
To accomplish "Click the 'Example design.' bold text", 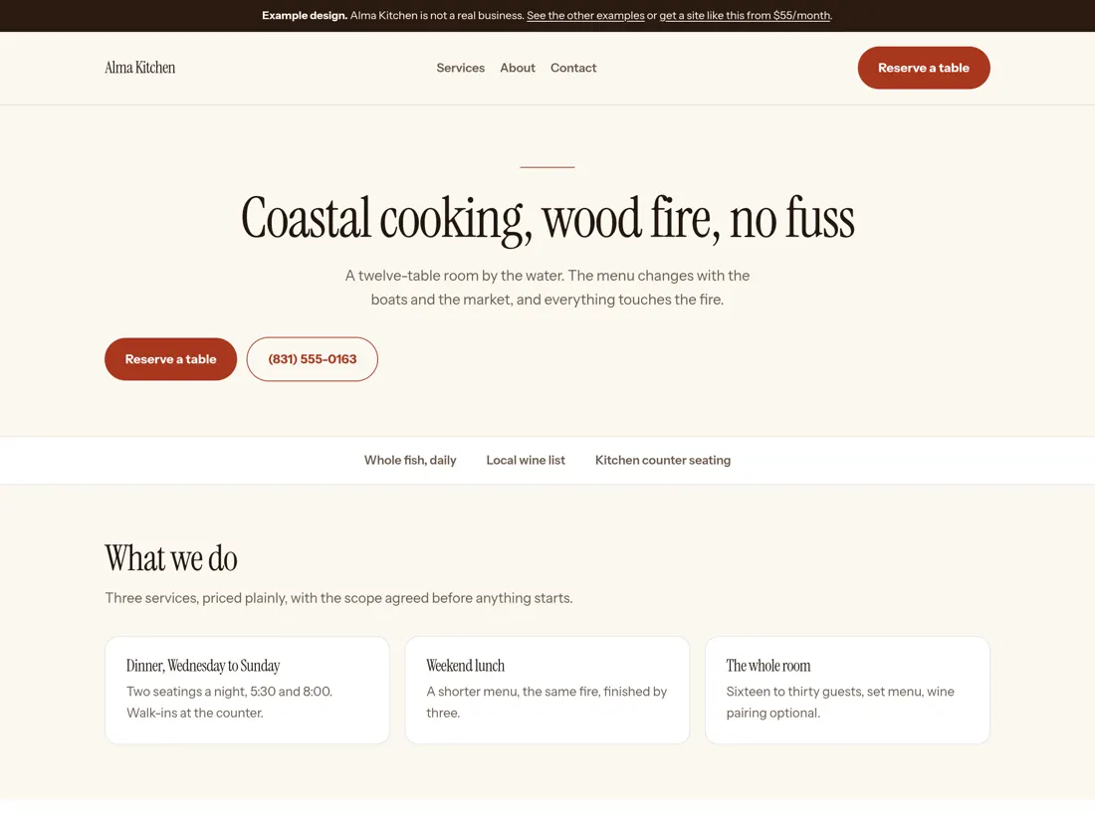I will [305, 15].
